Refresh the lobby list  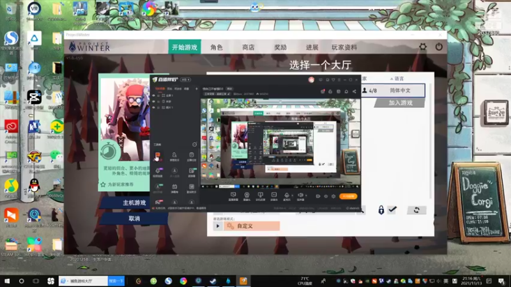click(416, 210)
